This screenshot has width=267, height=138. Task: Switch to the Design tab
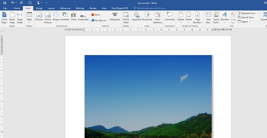pyautogui.click(x=39, y=8)
